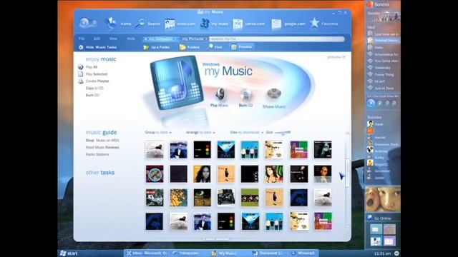
Task: Open the Group by dropdown
Action: click(x=158, y=132)
